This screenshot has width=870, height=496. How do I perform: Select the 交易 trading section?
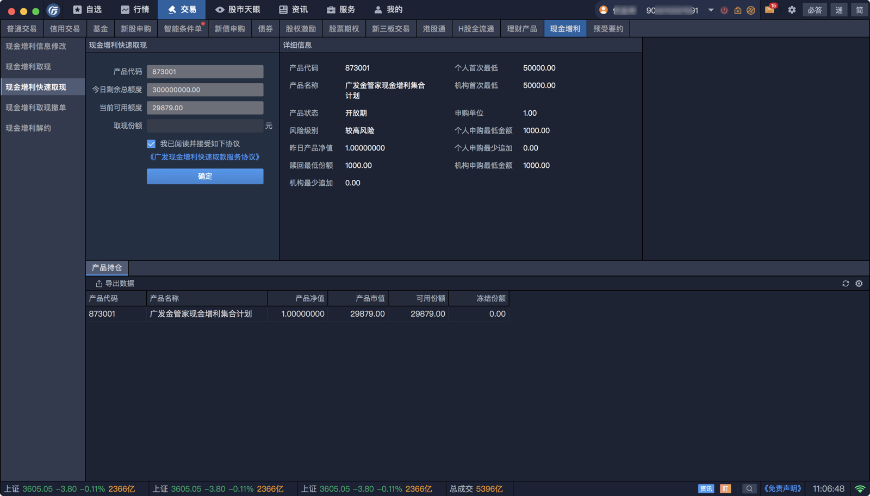click(182, 10)
